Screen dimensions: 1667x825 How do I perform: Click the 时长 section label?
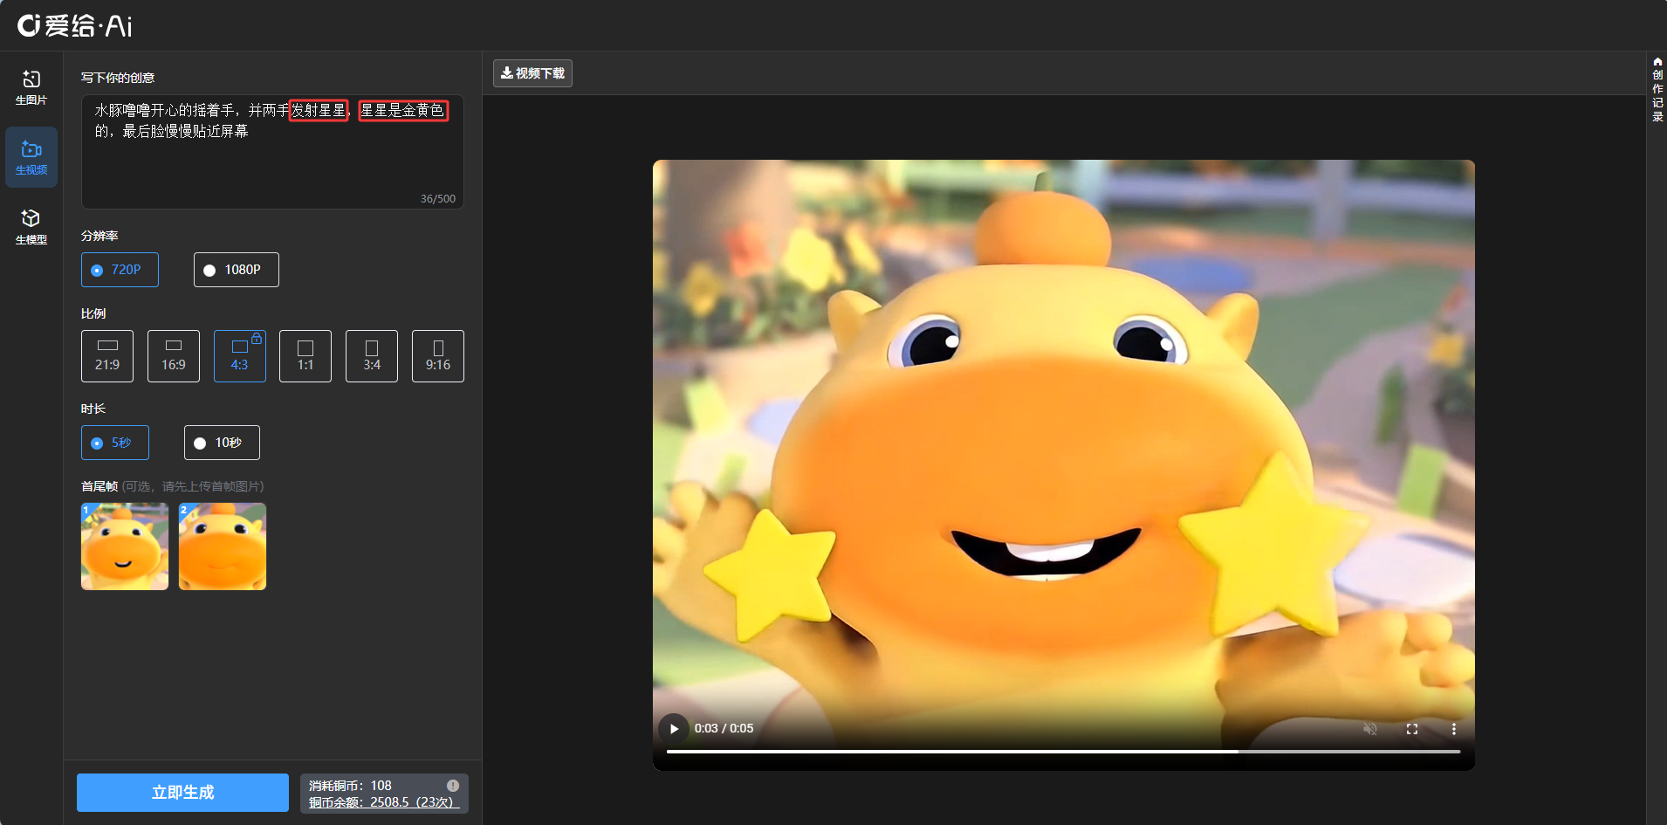coord(93,409)
